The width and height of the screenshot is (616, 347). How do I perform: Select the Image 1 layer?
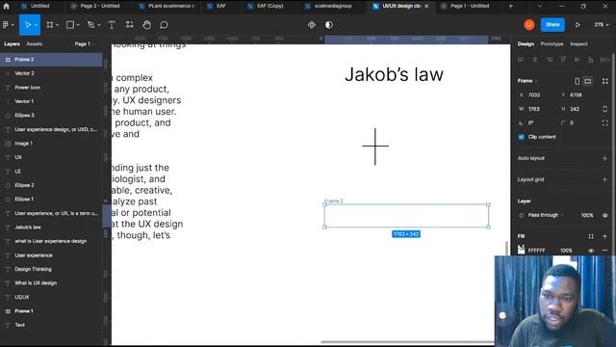click(x=51, y=144)
